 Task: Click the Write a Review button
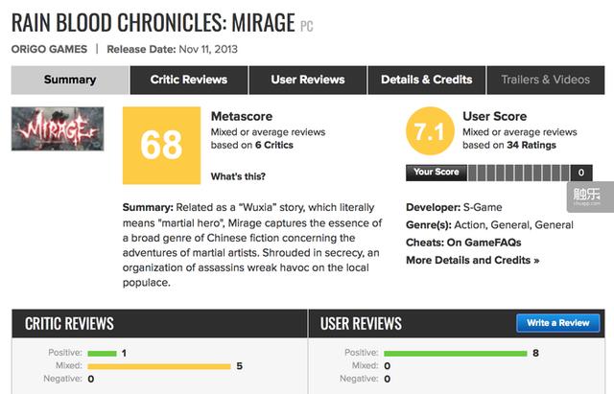[558, 323]
